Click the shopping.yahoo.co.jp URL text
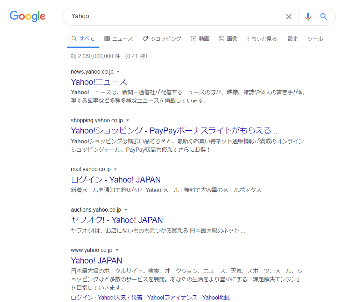Screen dimensions: 351x302 pyautogui.click(x=97, y=120)
